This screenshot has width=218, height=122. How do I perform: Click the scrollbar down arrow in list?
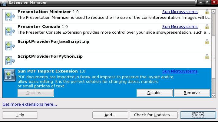[213, 96]
